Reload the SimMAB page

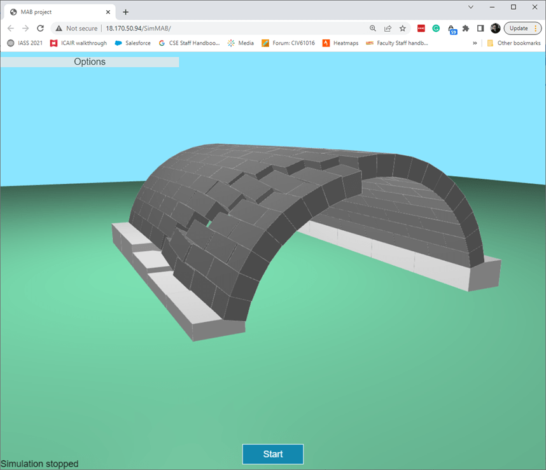[40, 29]
